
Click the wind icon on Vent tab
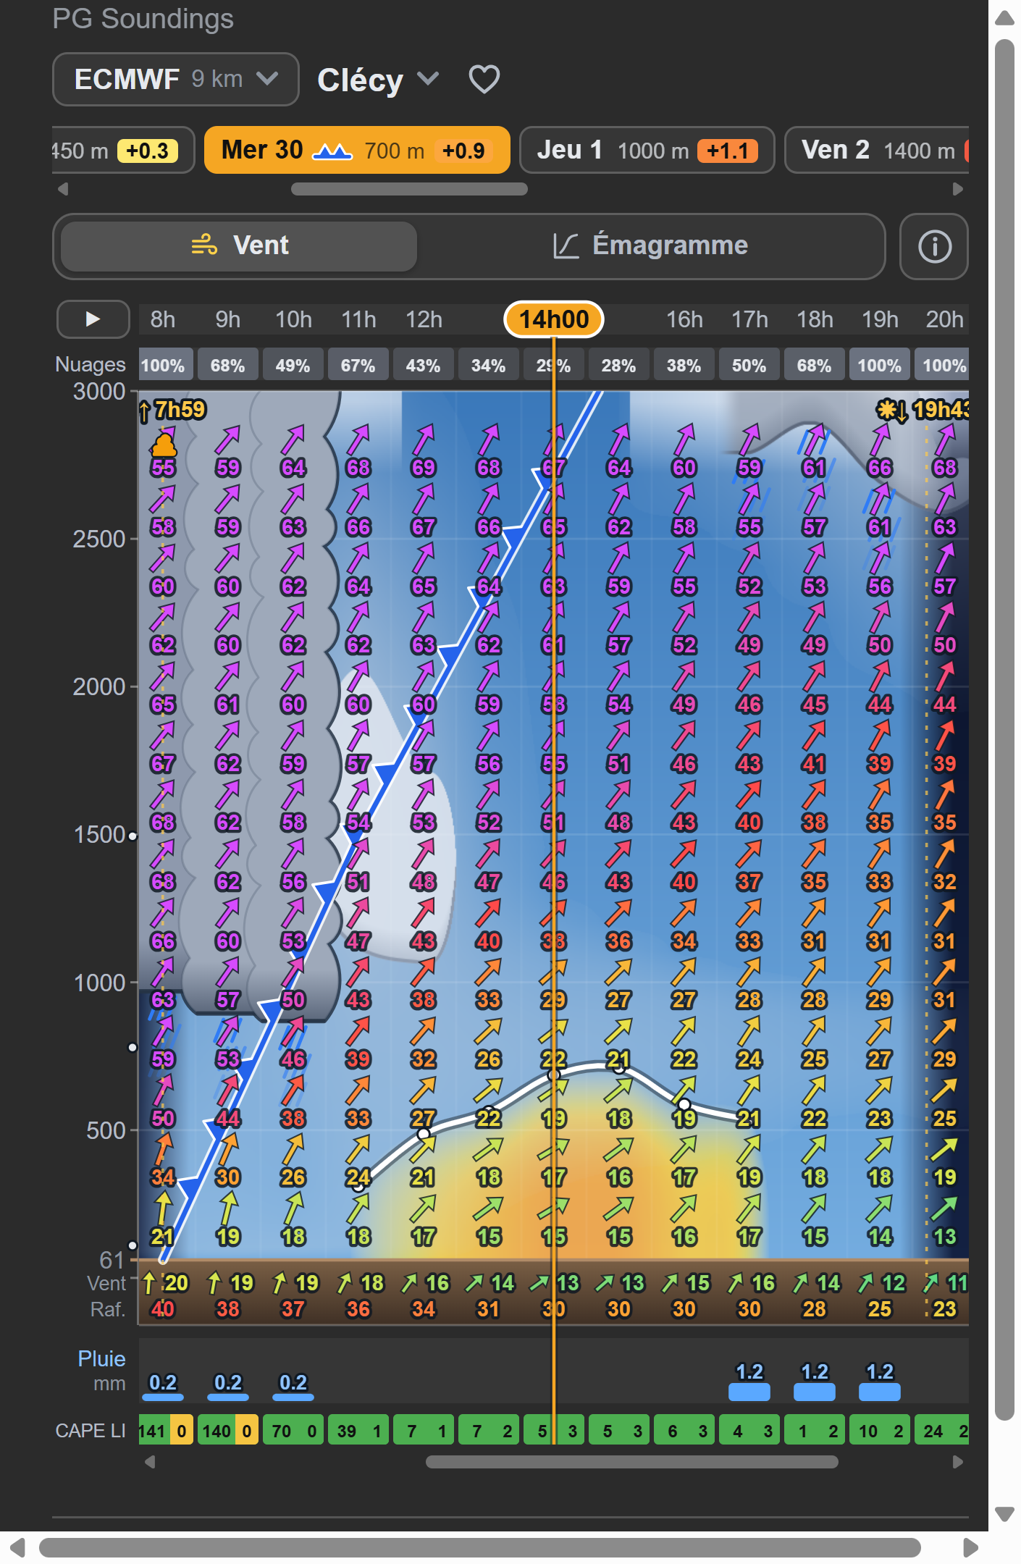(204, 245)
